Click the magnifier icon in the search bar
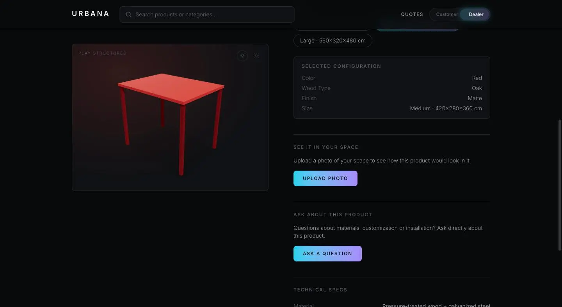 click(x=128, y=14)
